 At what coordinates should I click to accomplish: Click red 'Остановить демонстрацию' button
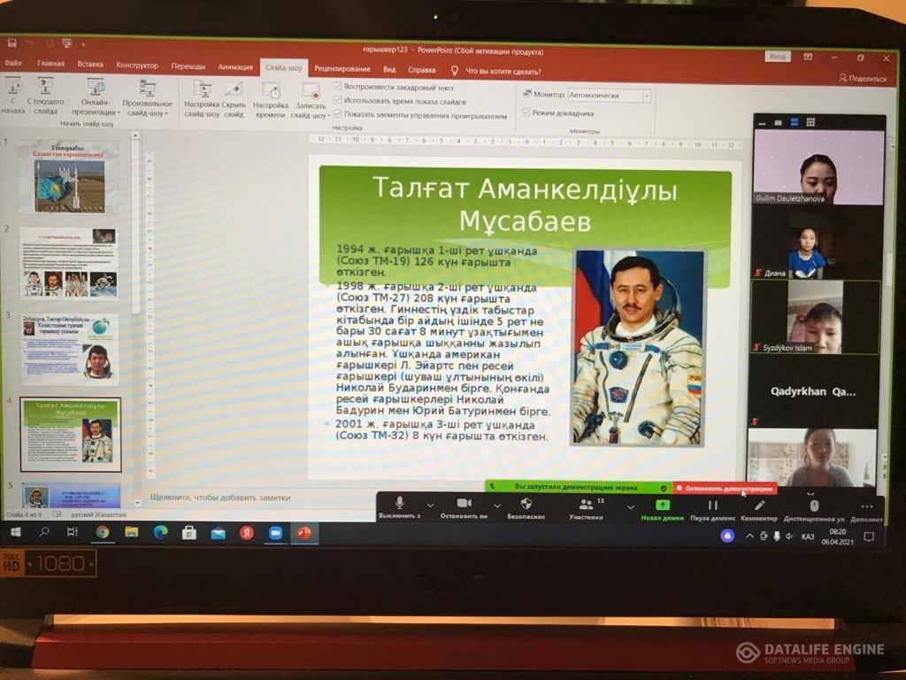[726, 488]
